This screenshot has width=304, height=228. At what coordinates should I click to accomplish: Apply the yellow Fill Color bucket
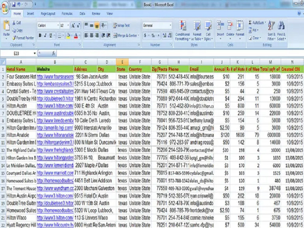pyautogui.click(x=68, y=36)
